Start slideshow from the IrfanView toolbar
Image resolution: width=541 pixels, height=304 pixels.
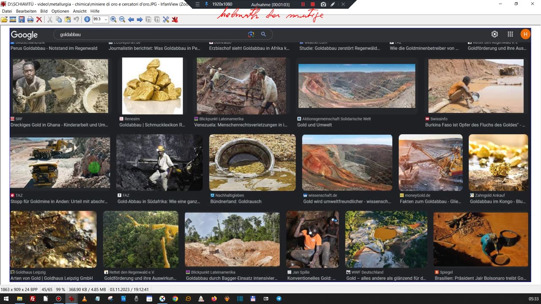(13, 19)
